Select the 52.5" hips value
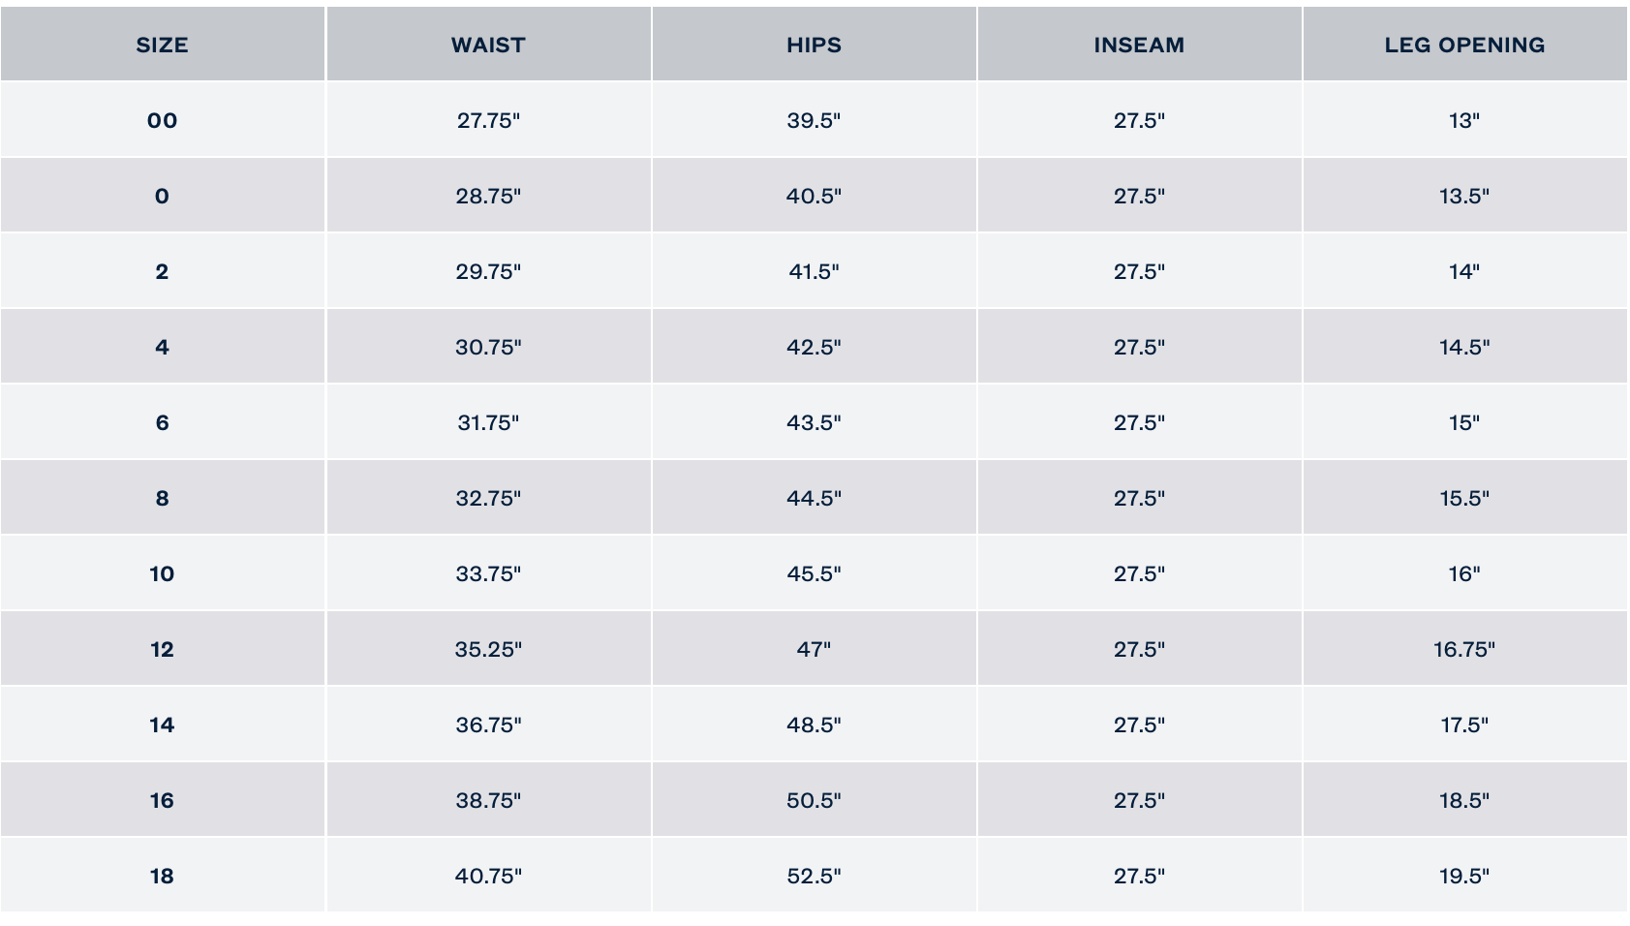The width and height of the screenshot is (1630, 926). [x=814, y=876]
